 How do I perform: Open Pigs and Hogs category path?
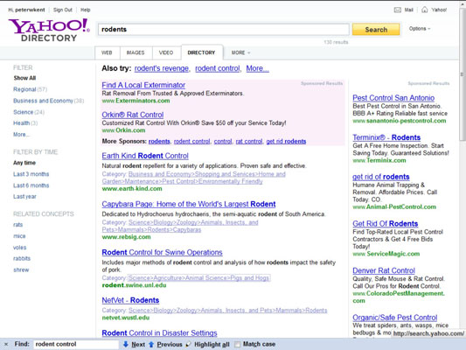coord(198,278)
